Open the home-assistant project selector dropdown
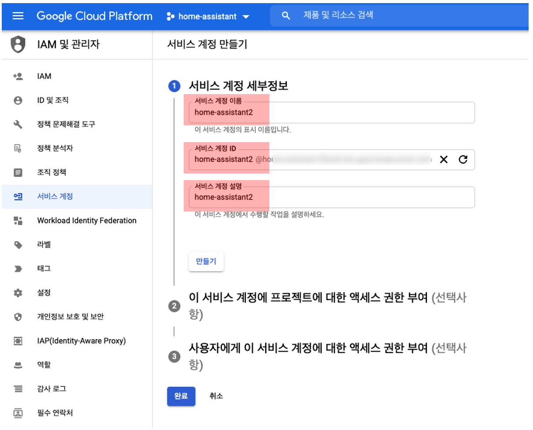533x430 pixels. (208, 16)
